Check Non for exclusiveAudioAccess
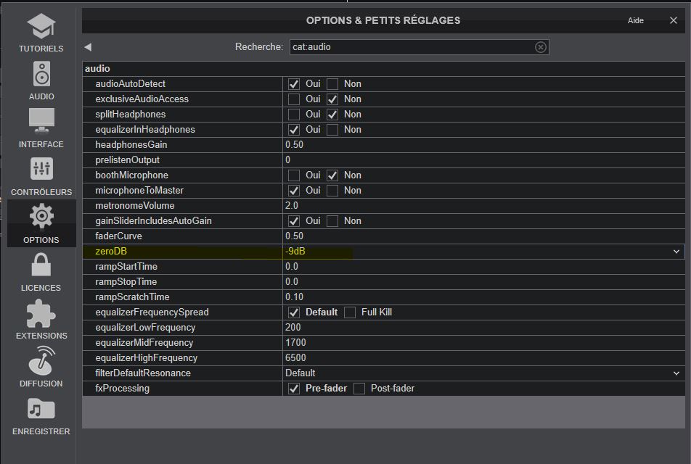The width and height of the screenshot is (691, 464). tap(332, 99)
